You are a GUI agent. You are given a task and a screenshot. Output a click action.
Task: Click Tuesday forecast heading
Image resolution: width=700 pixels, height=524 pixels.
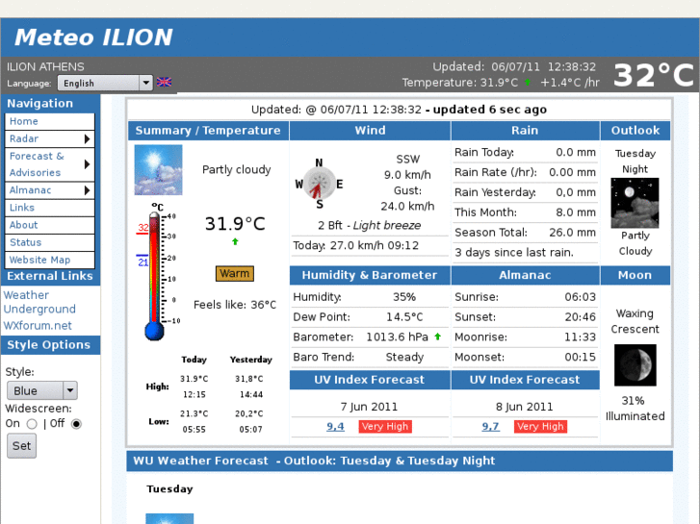169,489
